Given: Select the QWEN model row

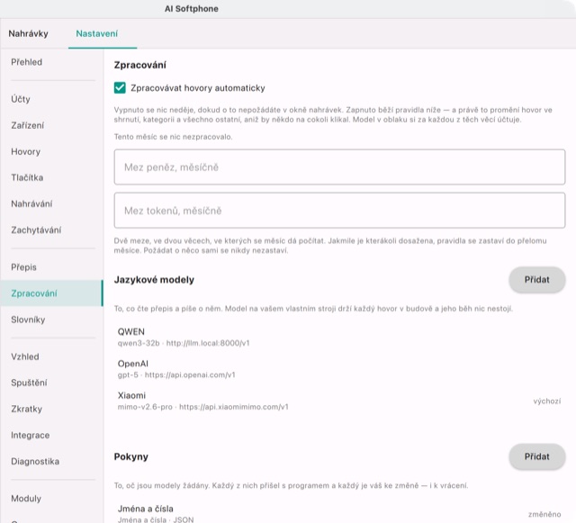Looking at the screenshot, I should [x=339, y=337].
